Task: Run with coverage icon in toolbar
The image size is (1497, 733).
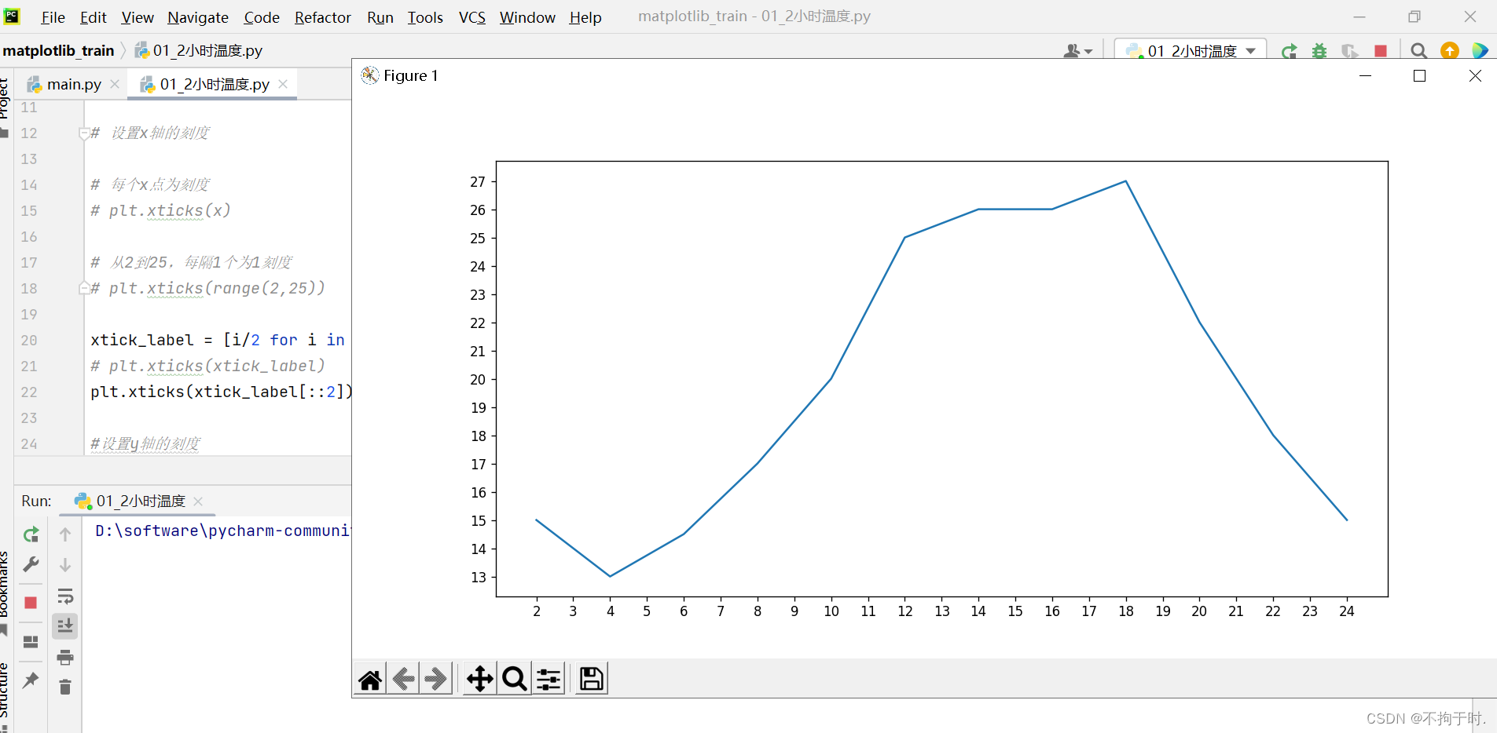Action: (x=1350, y=51)
